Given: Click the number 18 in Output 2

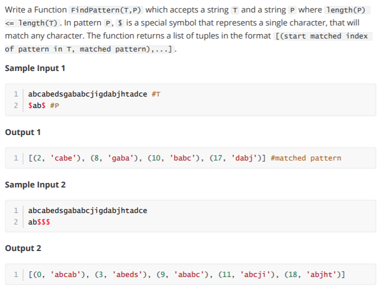Looking at the screenshot, I should coord(292,274).
